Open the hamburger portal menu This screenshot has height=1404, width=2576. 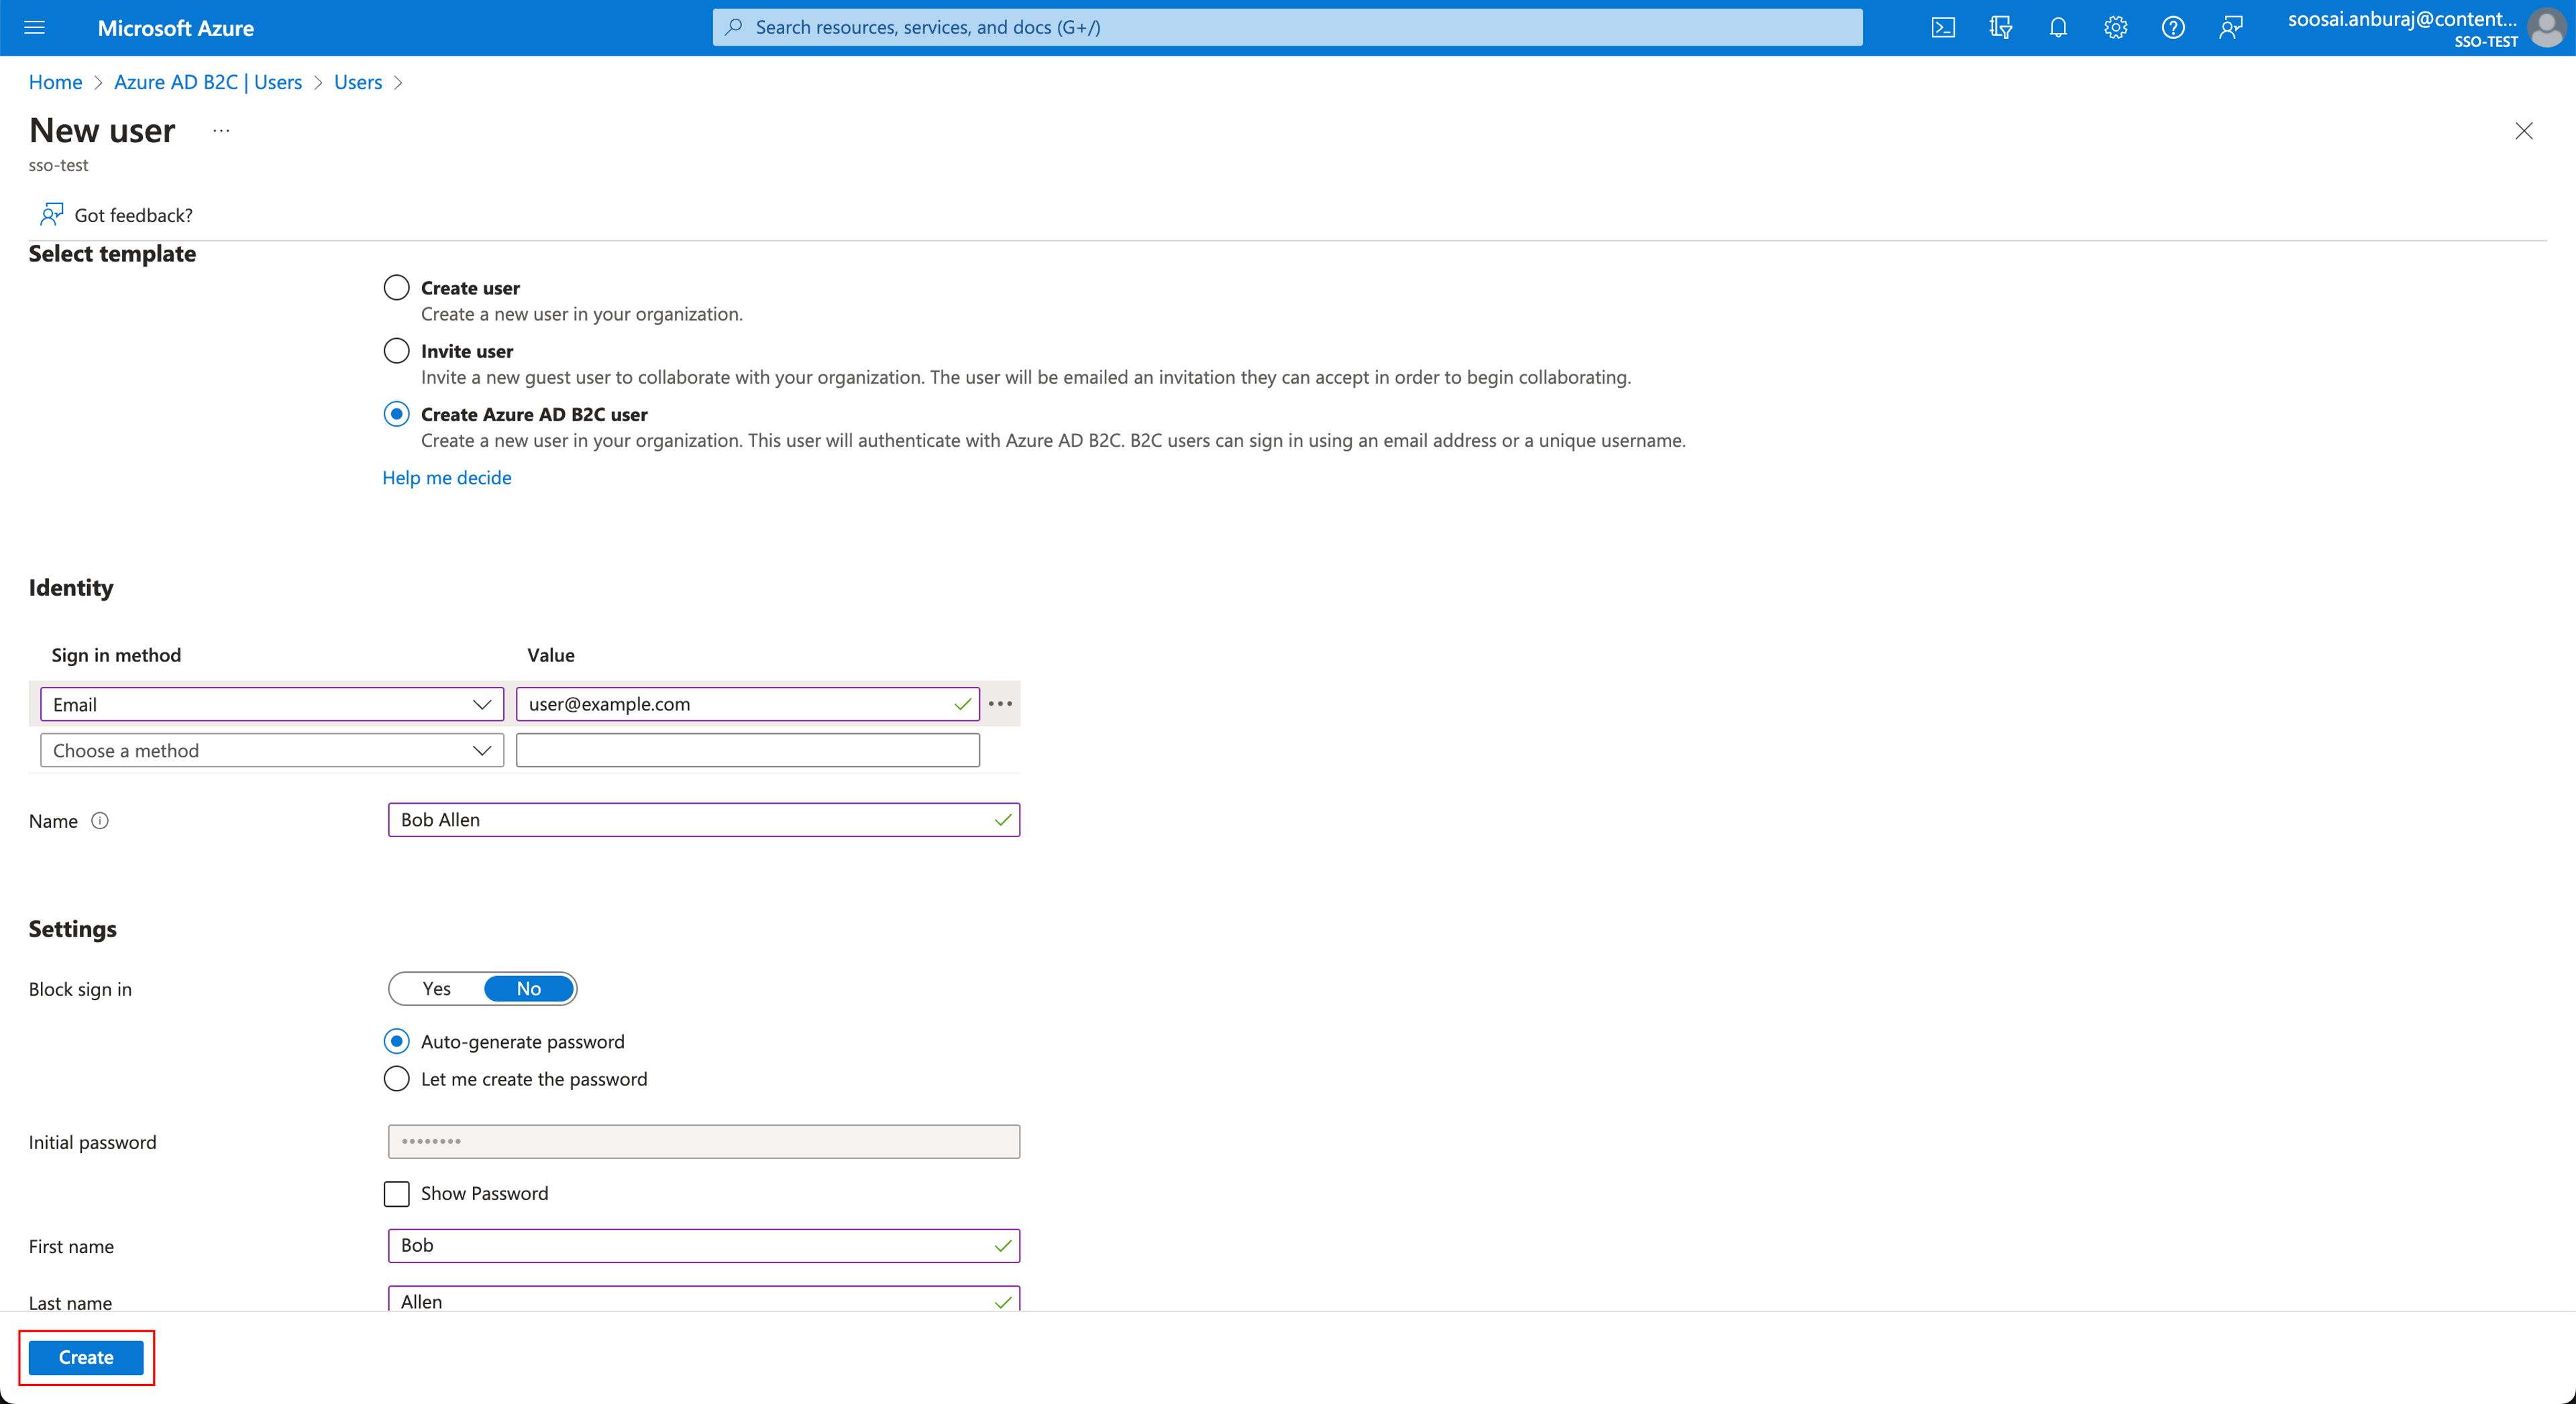pyautogui.click(x=34, y=27)
